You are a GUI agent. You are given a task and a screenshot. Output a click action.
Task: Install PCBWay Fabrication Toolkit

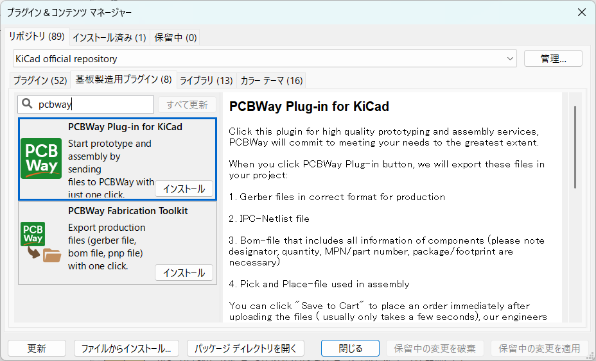point(184,273)
